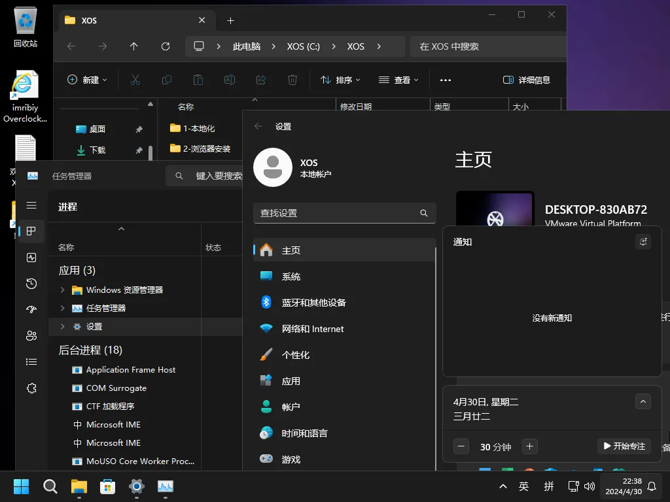This screenshot has height=502, width=670.
Task: Open the 详细信息 details pane
Action: point(527,79)
